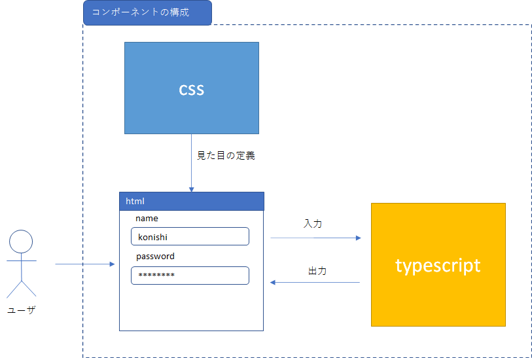Click the コンポーネントの構成 title label
This screenshot has height=358, width=532.
[x=148, y=12]
